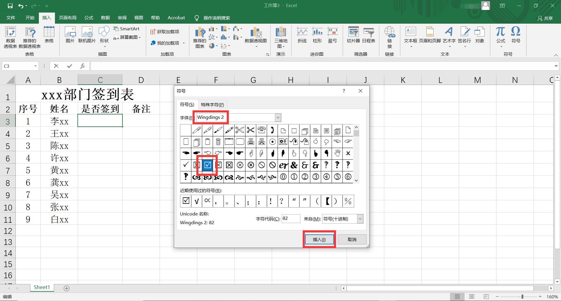Image resolution: width=561 pixels, height=301 pixels.
Task: Click the 插入 button in the dialog
Action: (x=319, y=239)
